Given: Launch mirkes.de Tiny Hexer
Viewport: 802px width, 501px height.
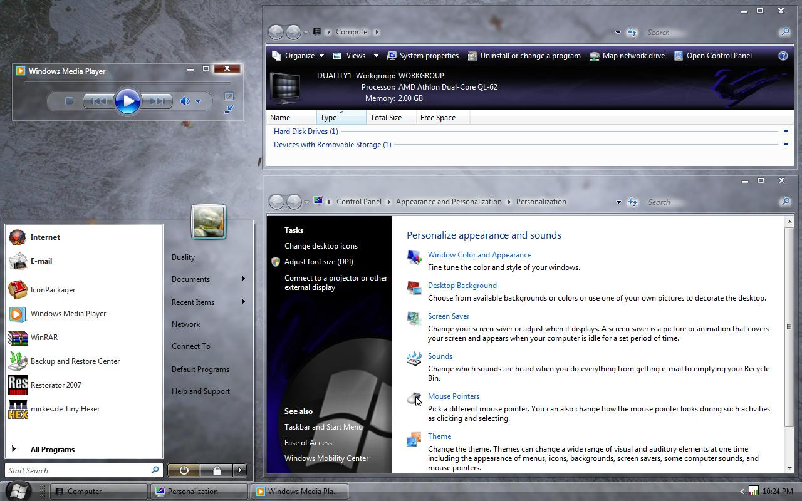Looking at the screenshot, I should click(x=84, y=409).
